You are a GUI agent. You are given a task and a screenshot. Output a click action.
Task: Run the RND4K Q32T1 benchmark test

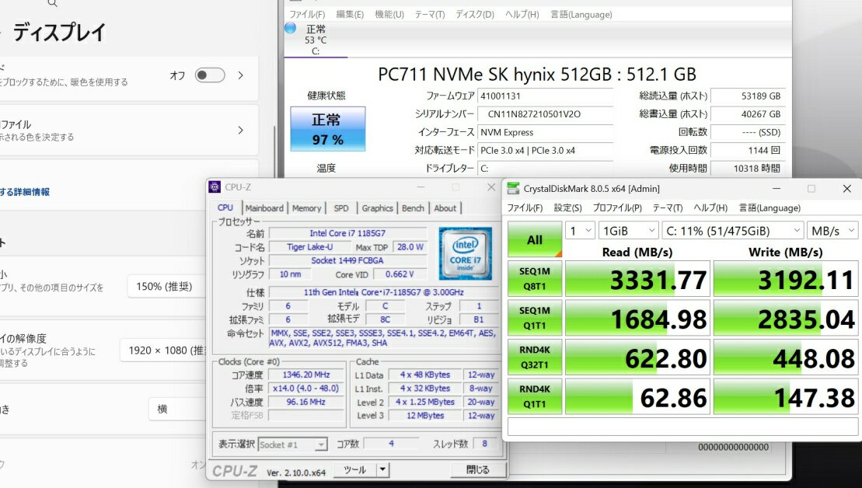(535, 358)
